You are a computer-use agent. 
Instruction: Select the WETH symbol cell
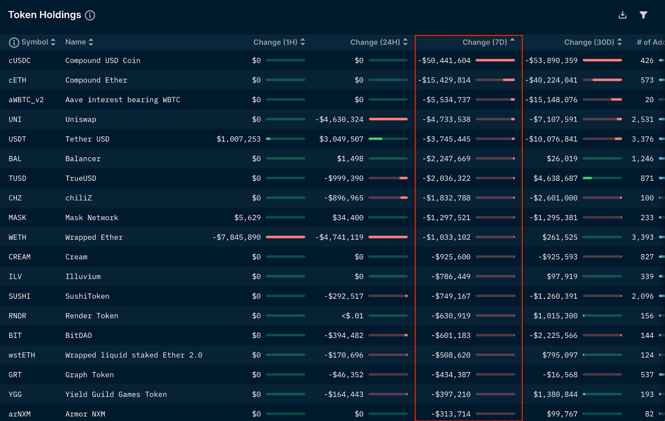[17, 237]
